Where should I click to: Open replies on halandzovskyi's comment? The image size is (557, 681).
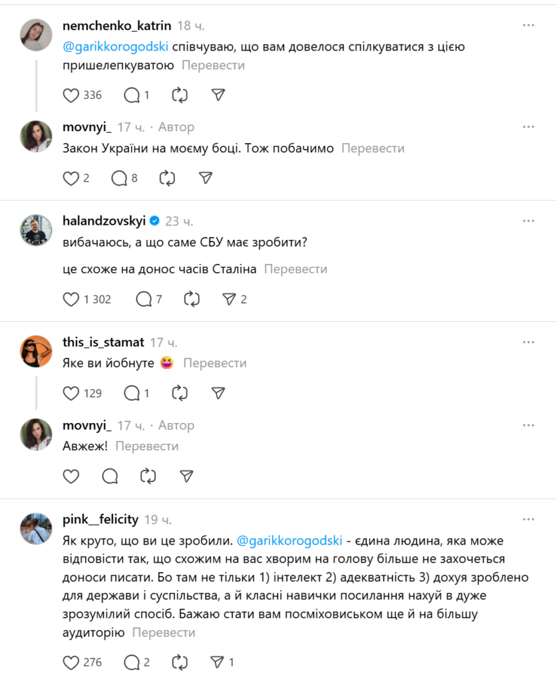click(x=144, y=299)
